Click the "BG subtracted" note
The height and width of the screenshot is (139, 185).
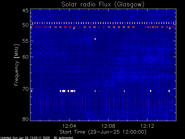pos(63,138)
